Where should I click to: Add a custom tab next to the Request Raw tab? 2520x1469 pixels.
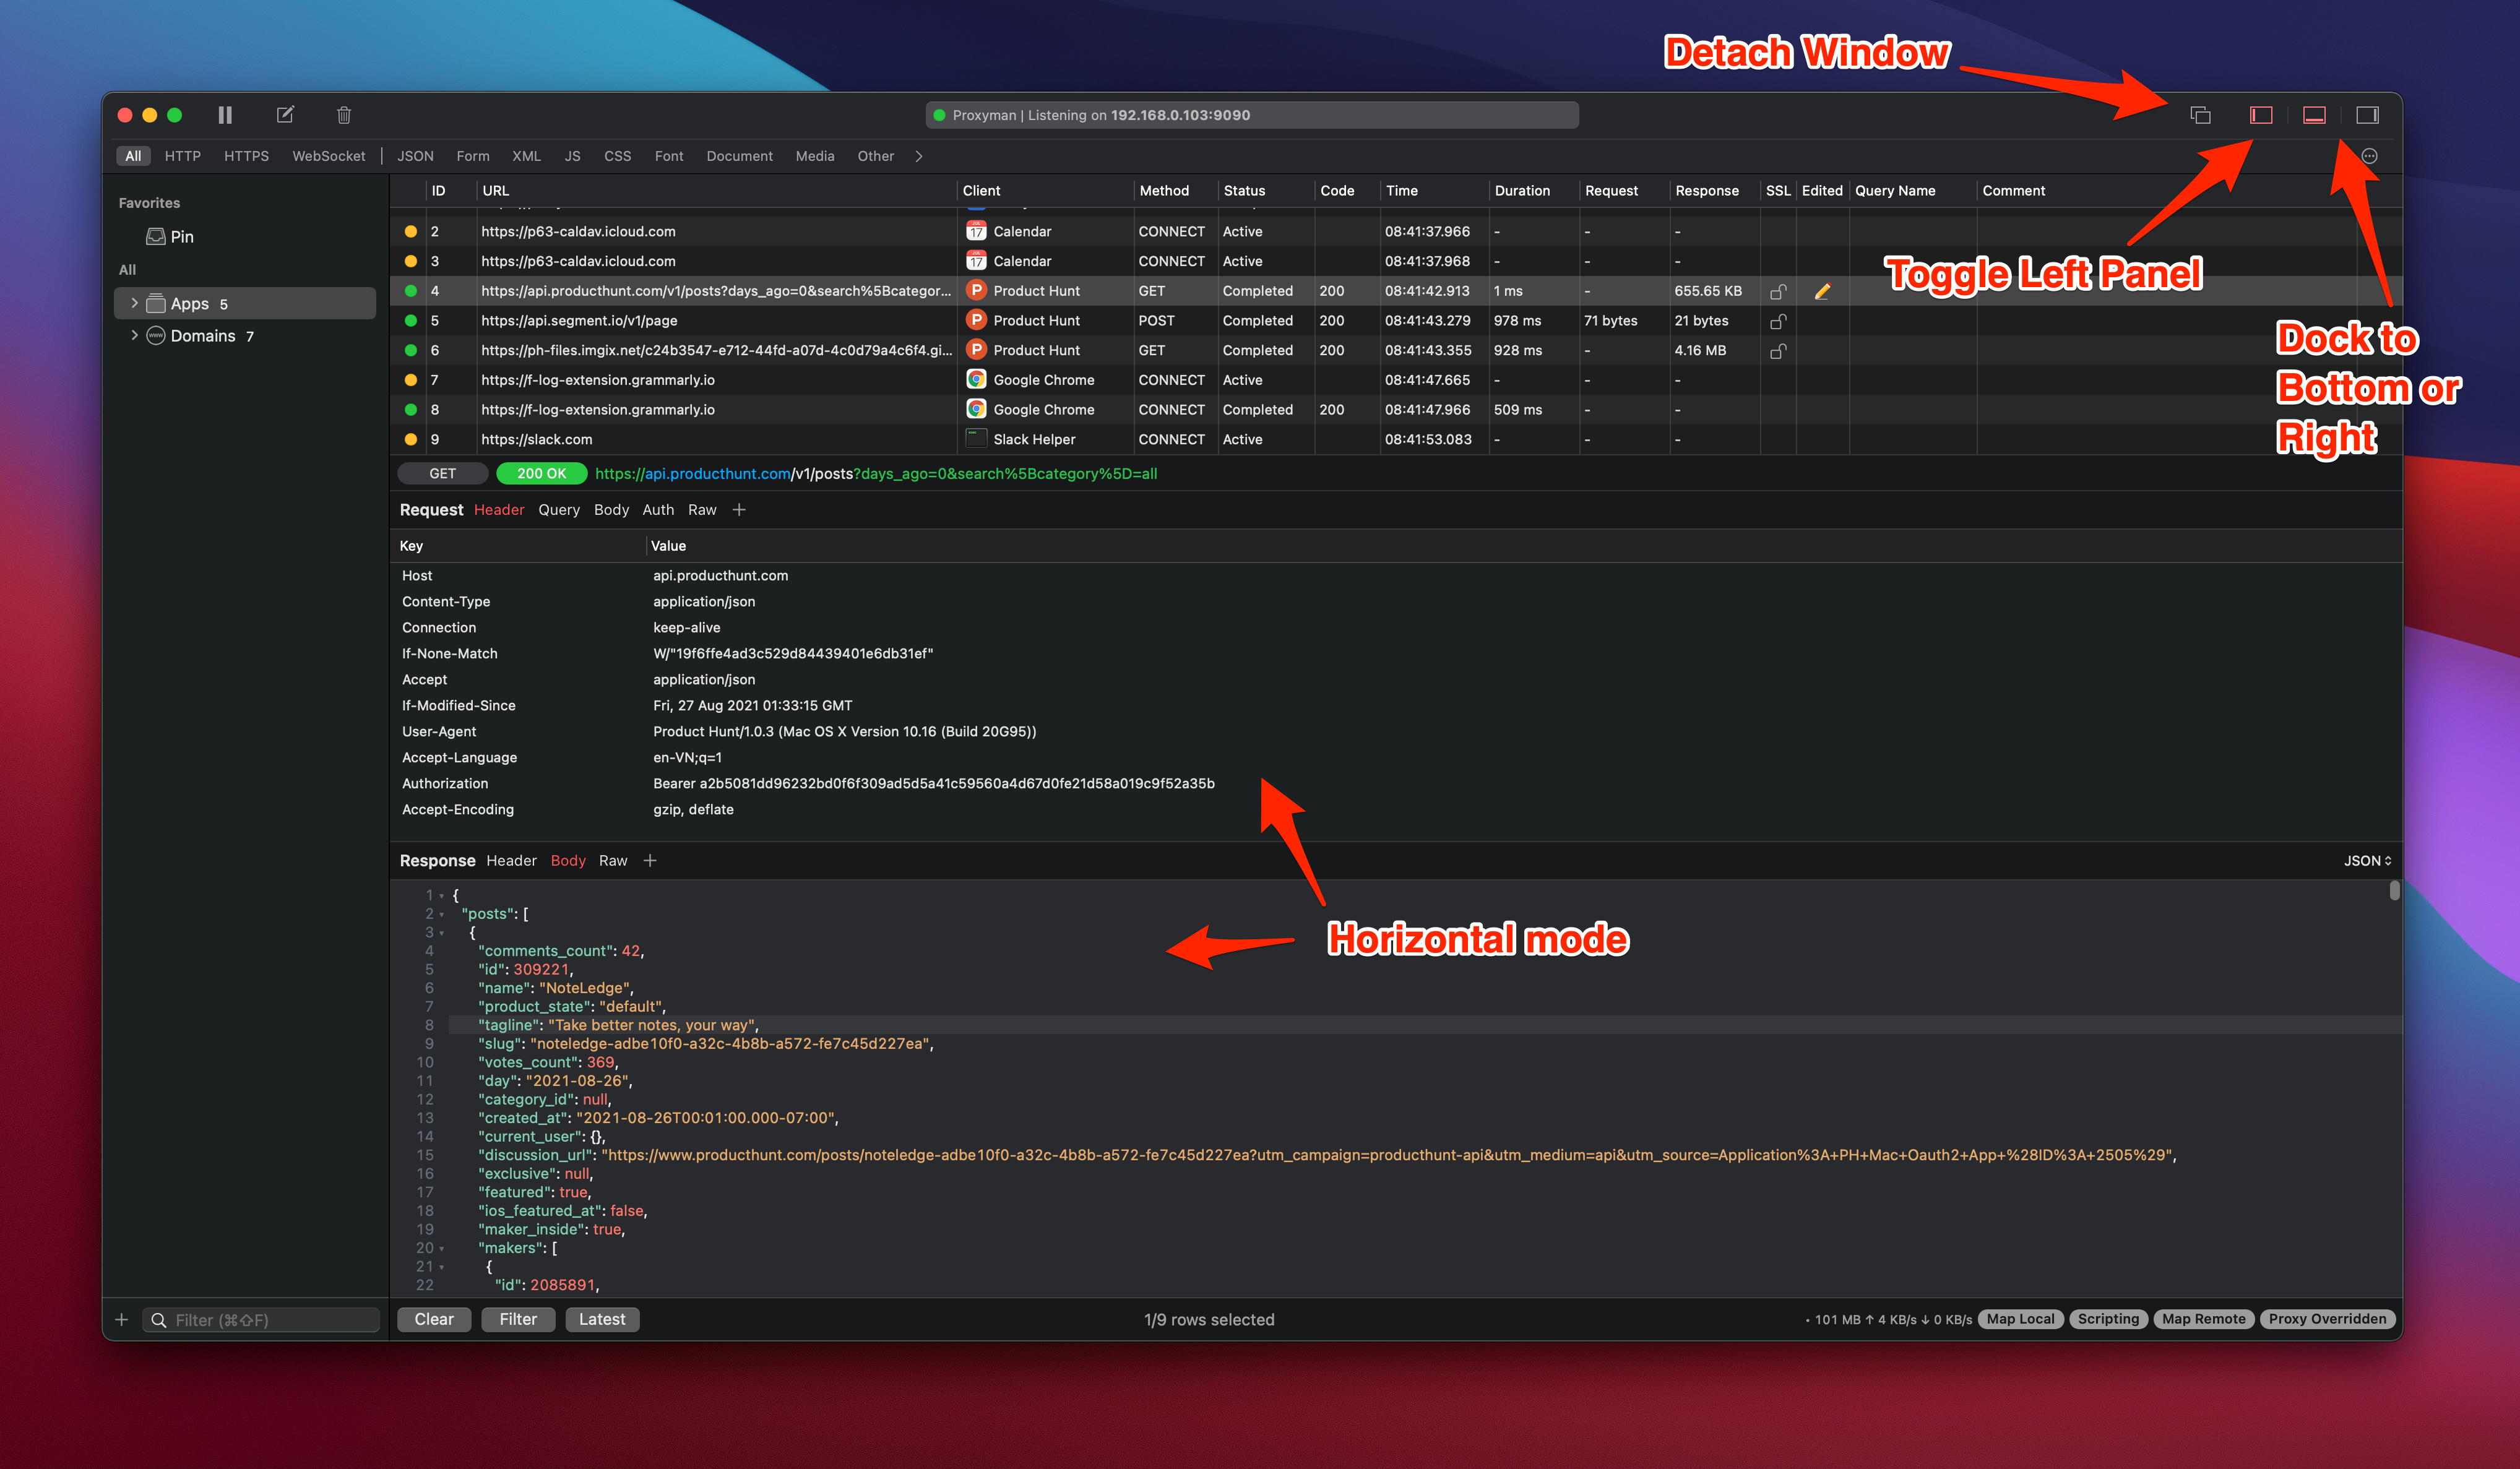(x=739, y=510)
